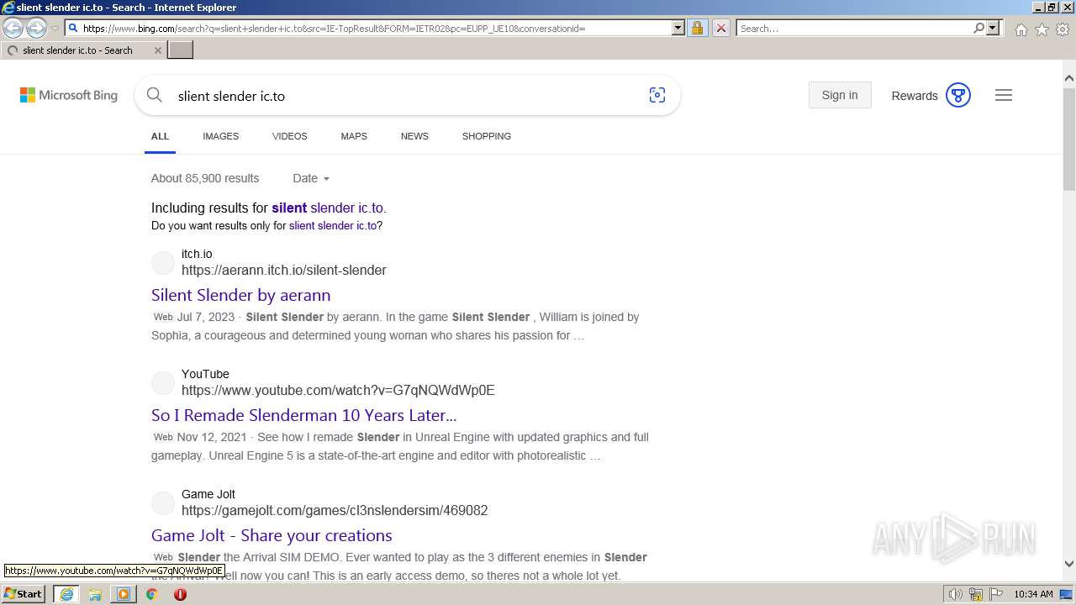Screen dimensions: 1076x605
Task: Open the Date filter dropdown
Action: [x=311, y=178]
